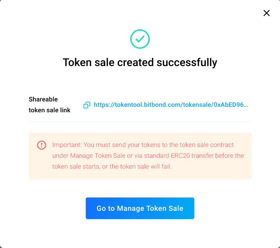Click the 'https://' start of the sale link

click(103, 105)
